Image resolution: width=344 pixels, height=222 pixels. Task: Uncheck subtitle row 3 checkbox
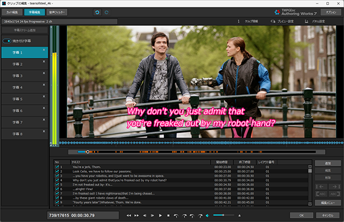tap(57, 176)
